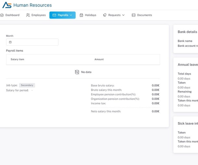Expand the Requests dropdown chevron

(x=123, y=15)
